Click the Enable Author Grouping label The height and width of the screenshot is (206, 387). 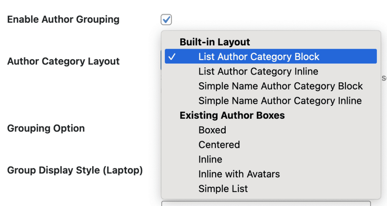pyautogui.click(x=63, y=20)
